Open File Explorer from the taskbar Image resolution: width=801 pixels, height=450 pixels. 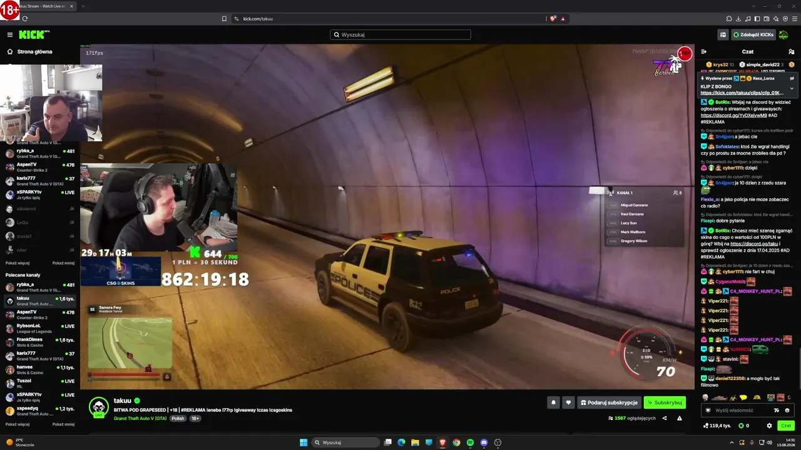pyautogui.click(x=415, y=442)
